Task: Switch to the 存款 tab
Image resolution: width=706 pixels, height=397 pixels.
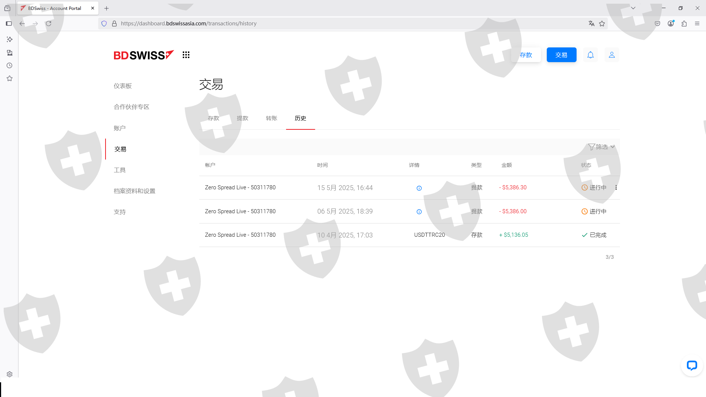Action: pyautogui.click(x=213, y=118)
